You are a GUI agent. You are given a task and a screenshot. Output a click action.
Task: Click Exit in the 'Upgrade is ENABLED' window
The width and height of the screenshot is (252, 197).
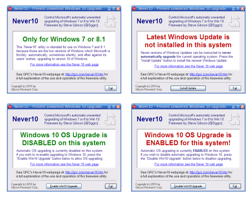click(235, 186)
